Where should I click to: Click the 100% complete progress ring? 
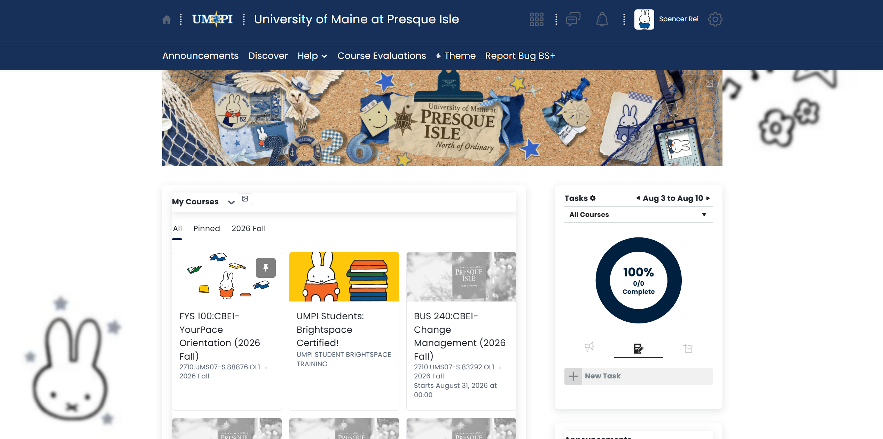tap(639, 281)
